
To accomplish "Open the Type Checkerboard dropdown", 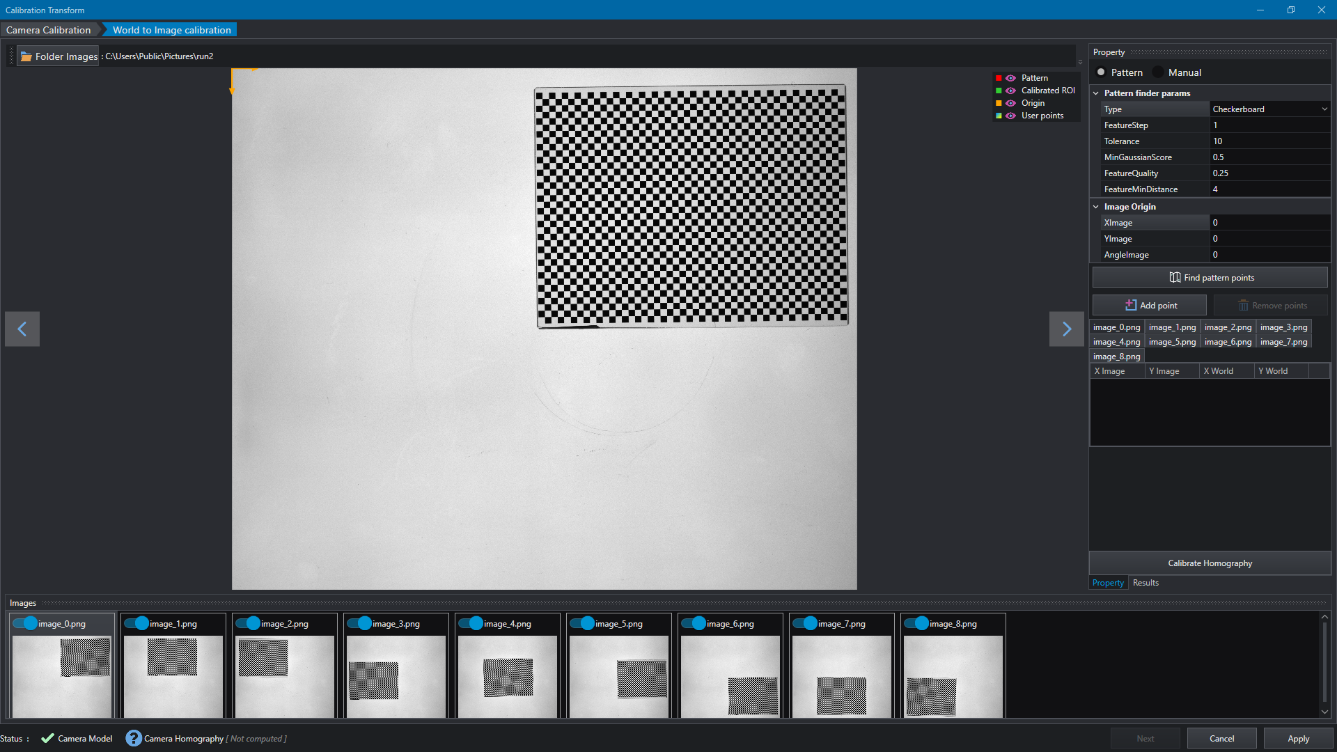I will click(x=1270, y=109).
